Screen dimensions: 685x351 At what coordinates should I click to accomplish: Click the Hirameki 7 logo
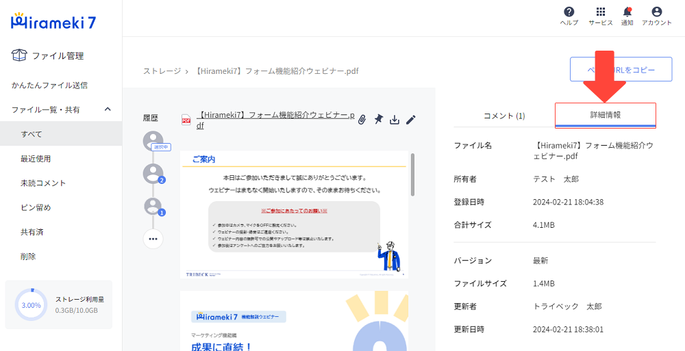[53, 21]
